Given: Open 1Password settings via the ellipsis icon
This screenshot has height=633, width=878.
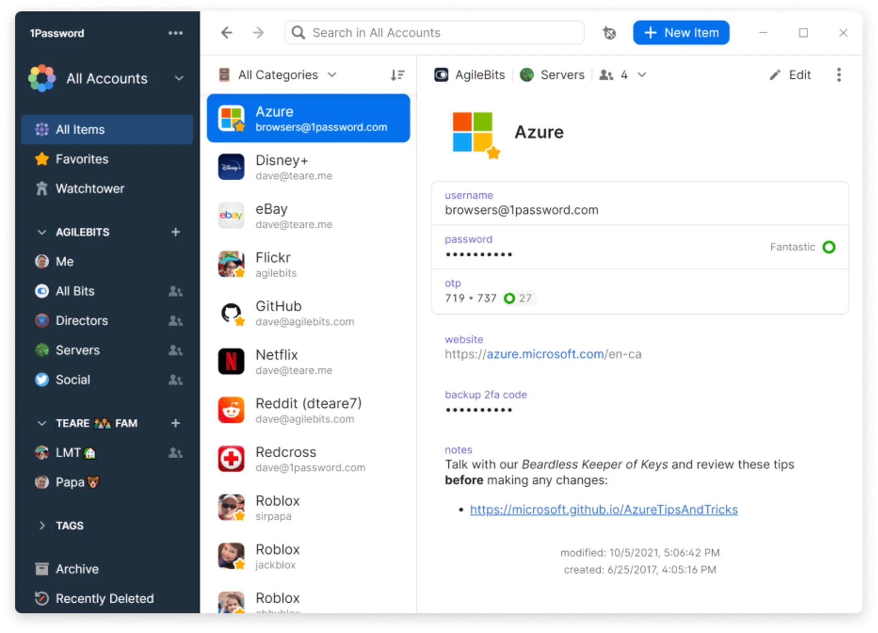Looking at the screenshot, I should coord(176,33).
